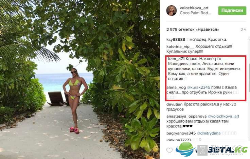This screenshot has width=250, height=159.
Task: Click the @volochkova_art mention in comment
Action: pyautogui.click(x=224, y=116)
